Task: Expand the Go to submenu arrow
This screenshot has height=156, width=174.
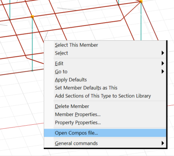Action: (163, 71)
